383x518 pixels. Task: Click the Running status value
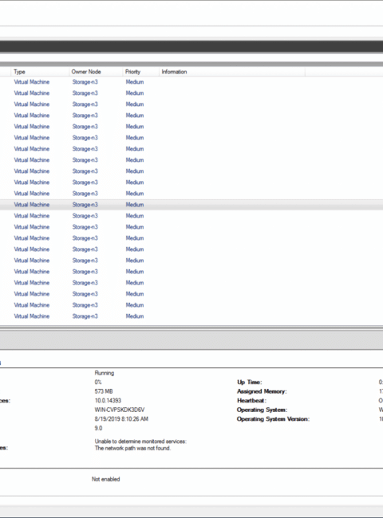[105, 373]
